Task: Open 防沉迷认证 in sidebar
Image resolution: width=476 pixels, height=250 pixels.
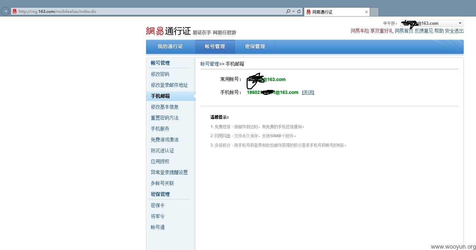Action: tap(163, 150)
